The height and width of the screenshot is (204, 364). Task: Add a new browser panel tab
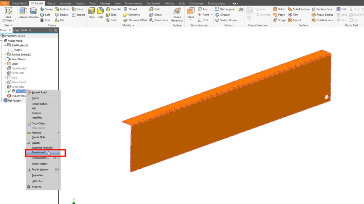click(x=30, y=30)
